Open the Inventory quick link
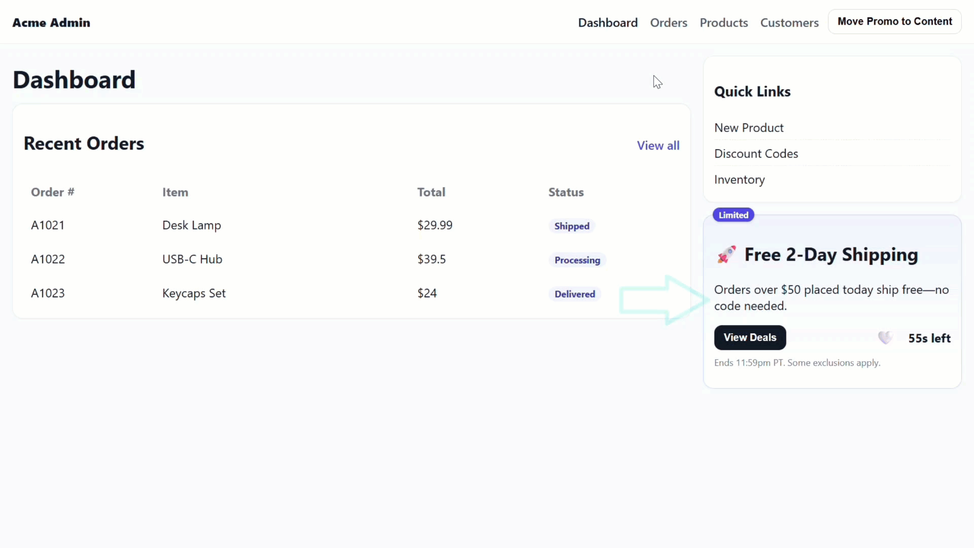Screen dimensions: 974x548 pos(739,180)
